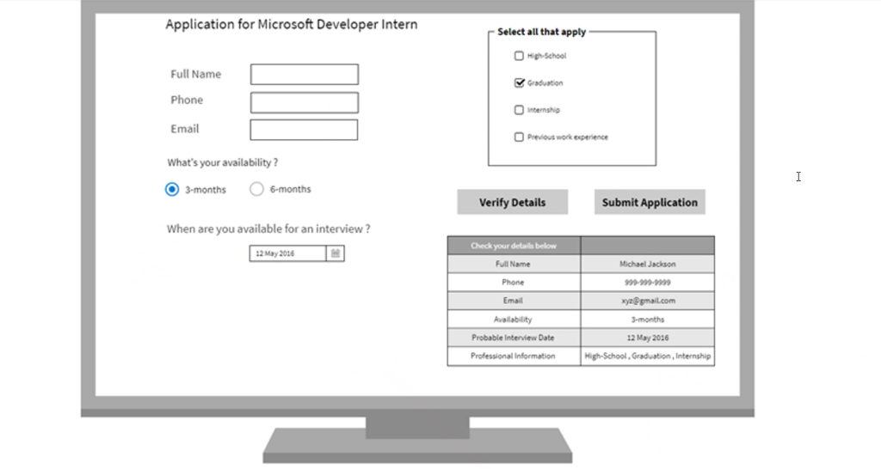Viewport: 881px width, 469px height.
Task: Open the calendar picker icon
Action: (x=336, y=253)
